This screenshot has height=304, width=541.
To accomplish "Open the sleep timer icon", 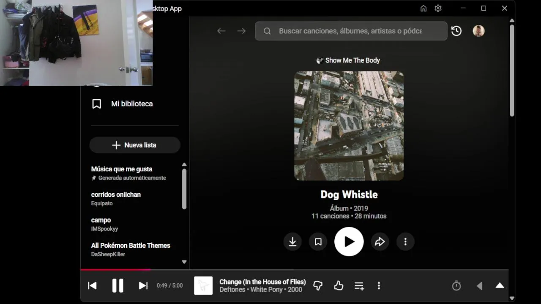I will 456,286.
